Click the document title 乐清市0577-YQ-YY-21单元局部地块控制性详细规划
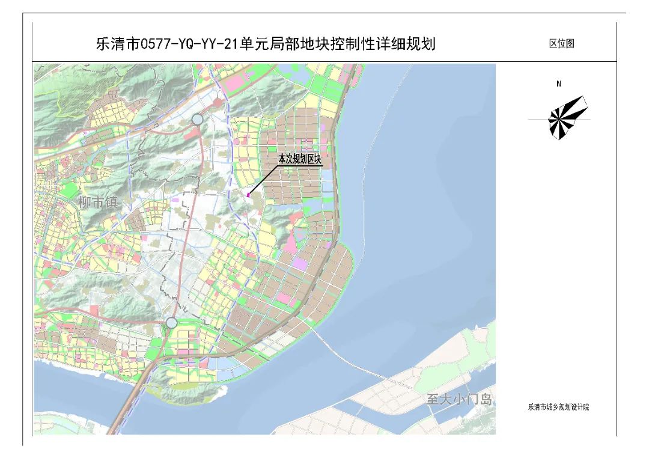The height and width of the screenshot is (458, 649). [x=266, y=43]
